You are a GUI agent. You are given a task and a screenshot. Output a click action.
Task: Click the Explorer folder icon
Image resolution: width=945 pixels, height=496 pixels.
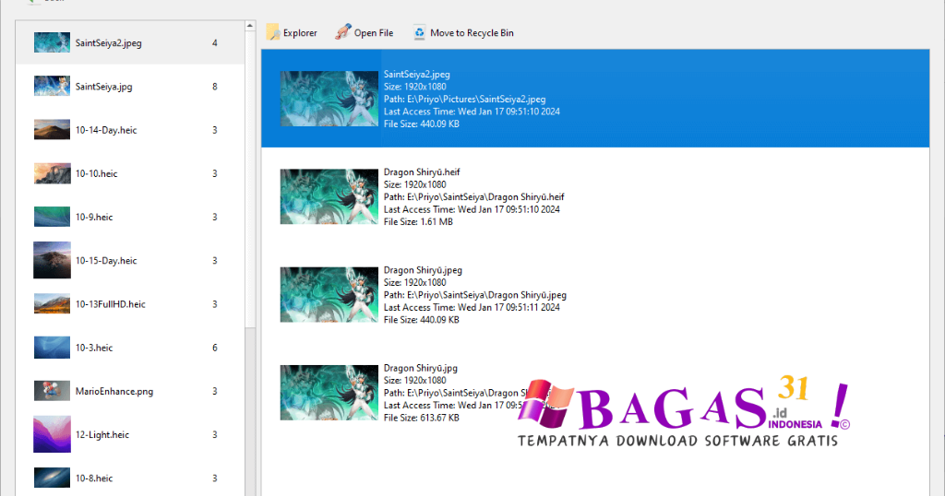273,32
